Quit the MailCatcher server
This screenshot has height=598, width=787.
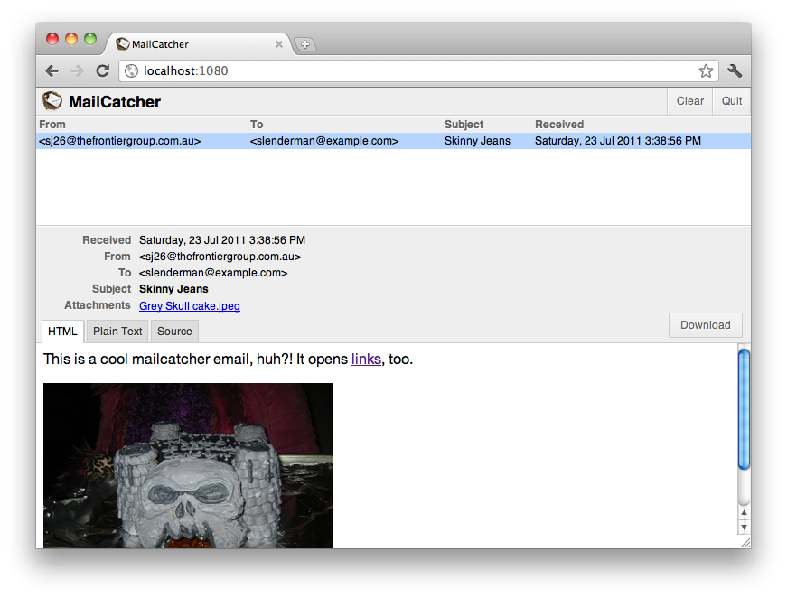point(731,100)
